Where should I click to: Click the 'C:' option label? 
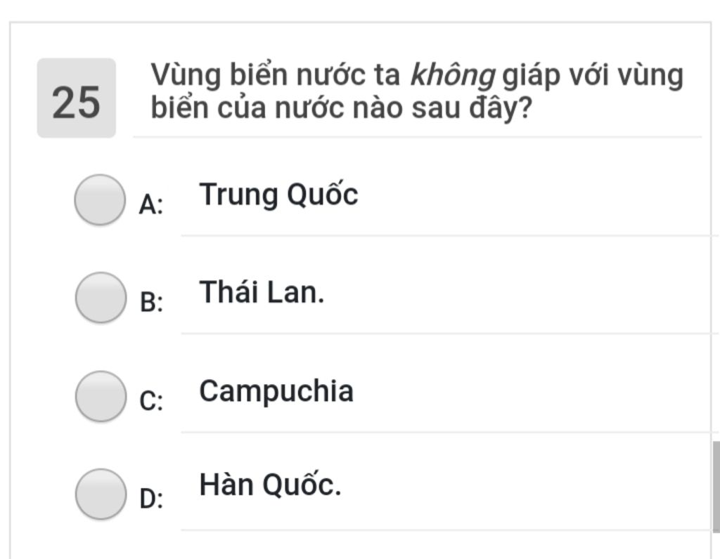pos(151,401)
